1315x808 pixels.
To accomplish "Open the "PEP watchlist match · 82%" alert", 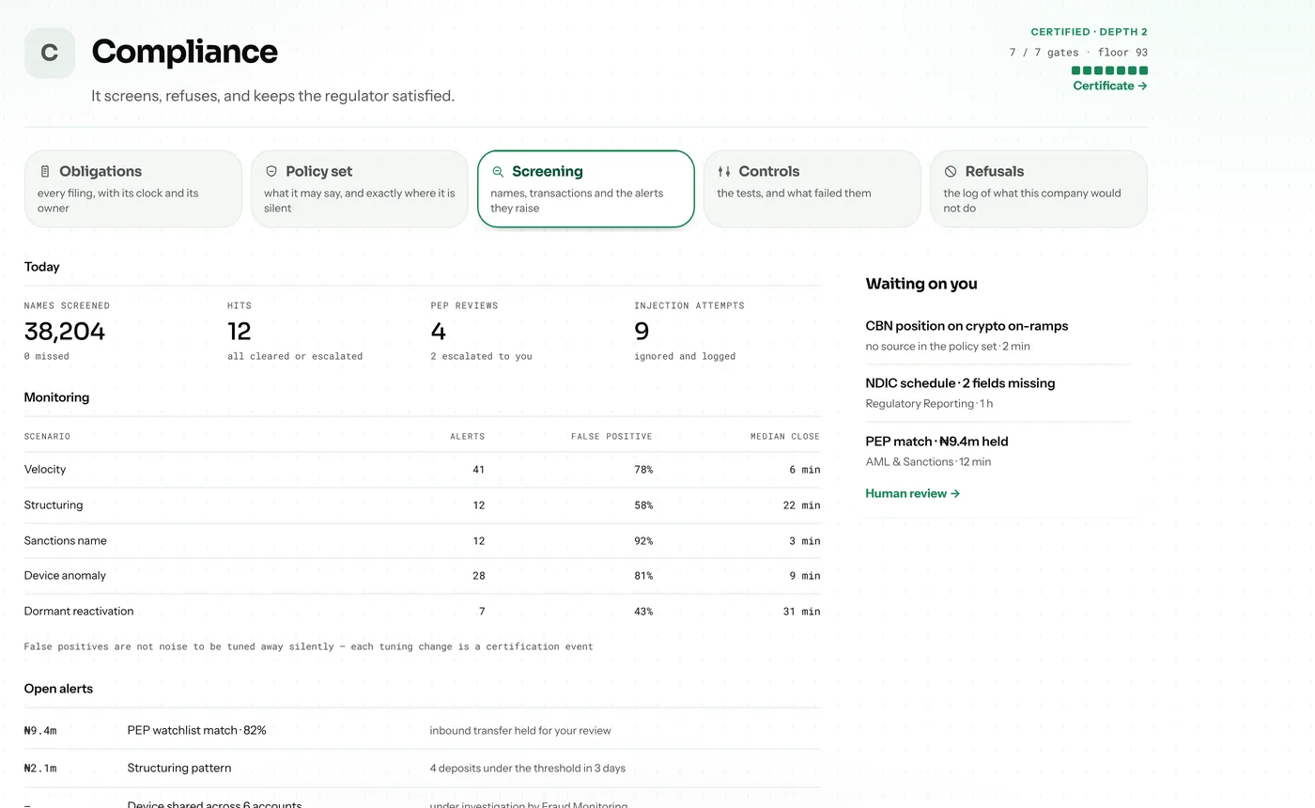I will [x=197, y=730].
